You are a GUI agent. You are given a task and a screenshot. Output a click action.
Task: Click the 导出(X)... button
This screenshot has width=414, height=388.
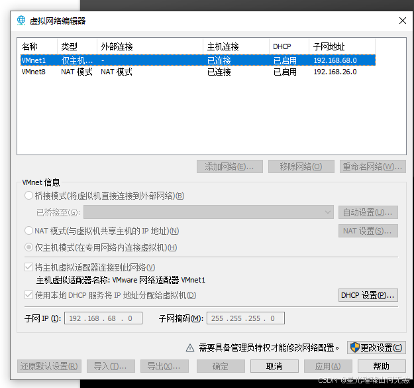click(164, 366)
